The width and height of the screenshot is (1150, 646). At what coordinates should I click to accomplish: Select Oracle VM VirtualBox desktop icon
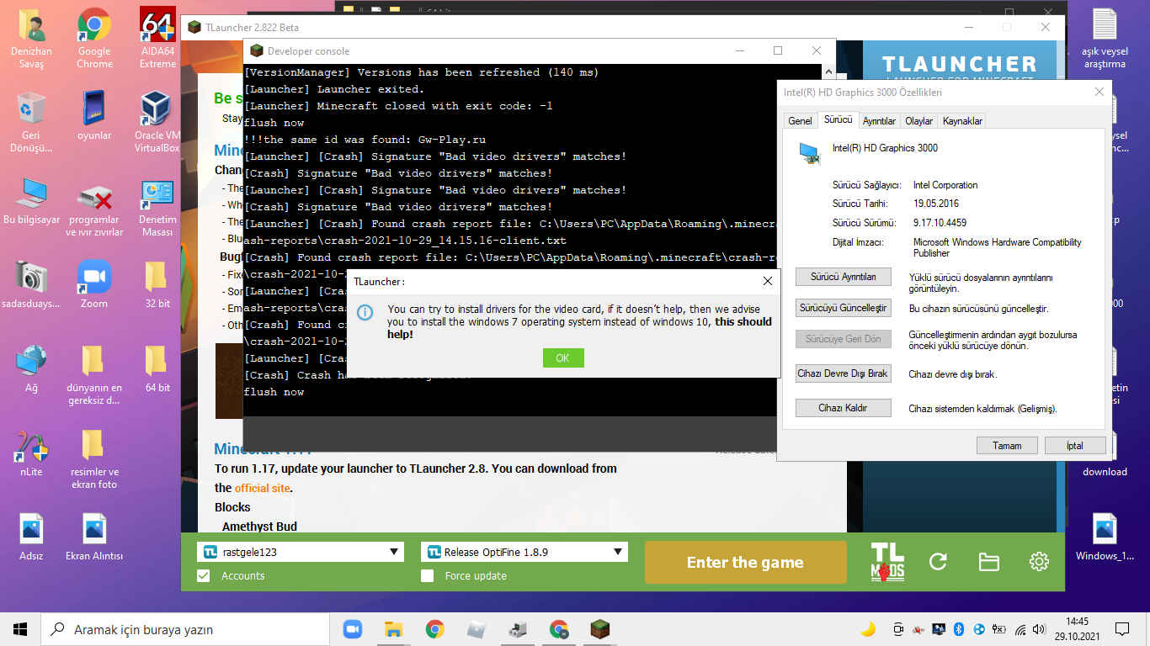coord(157,122)
